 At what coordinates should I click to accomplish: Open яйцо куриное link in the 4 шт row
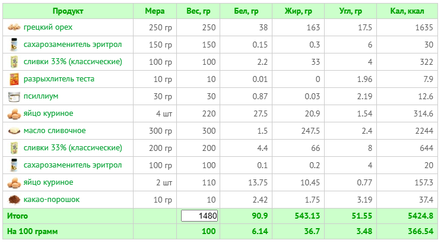click(49, 113)
